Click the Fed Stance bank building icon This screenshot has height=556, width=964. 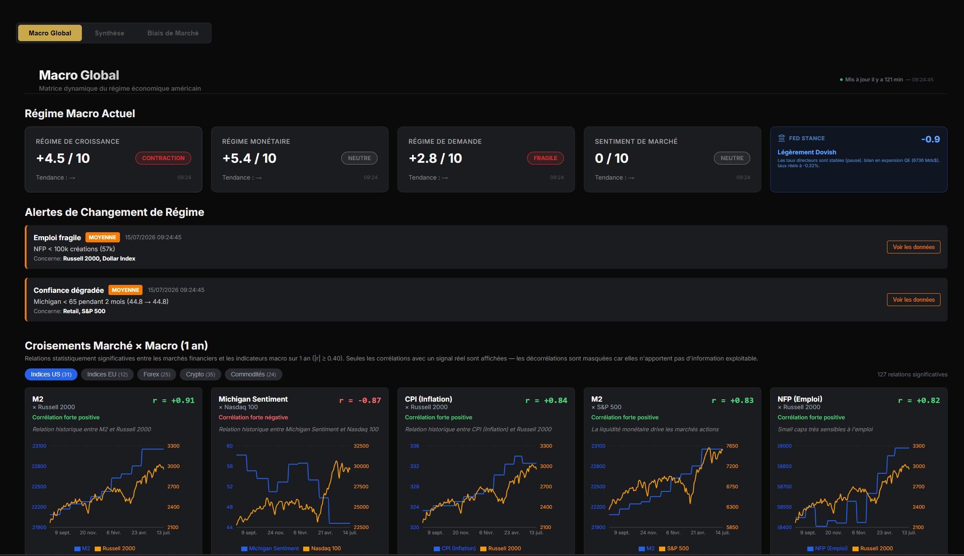[x=782, y=138]
